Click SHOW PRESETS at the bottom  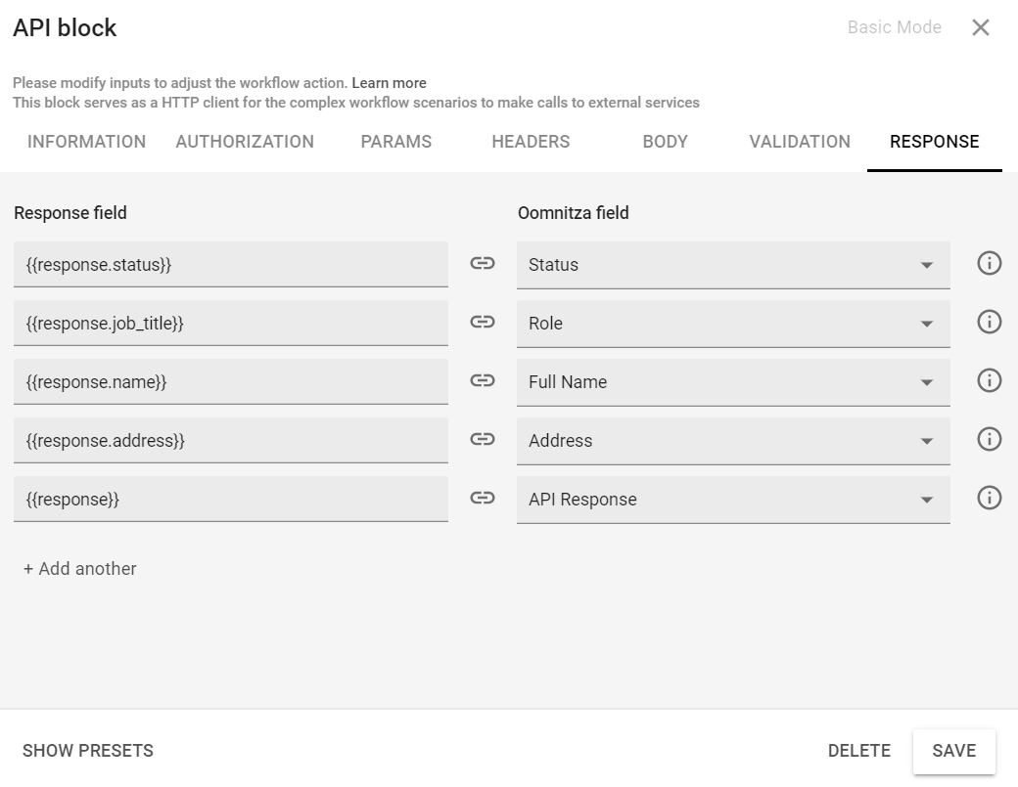(87, 751)
